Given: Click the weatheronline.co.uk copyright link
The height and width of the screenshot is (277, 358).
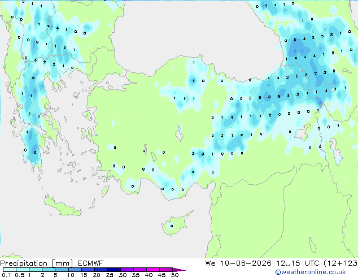Looking at the screenshot, I should point(310,272).
